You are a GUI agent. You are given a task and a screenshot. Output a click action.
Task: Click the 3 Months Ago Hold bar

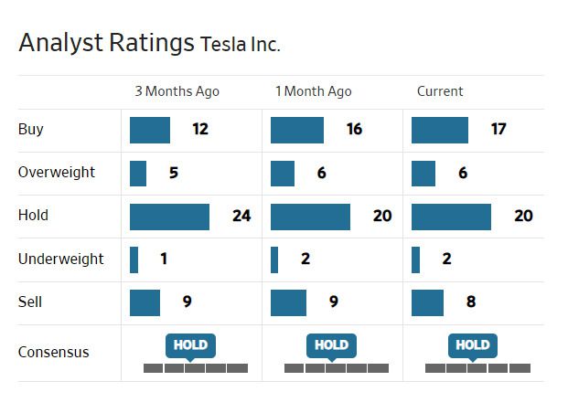pyautogui.click(x=169, y=217)
